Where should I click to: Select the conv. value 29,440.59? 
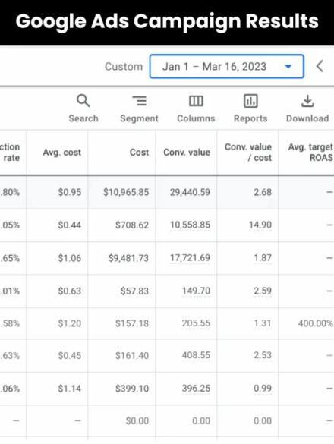pyautogui.click(x=190, y=192)
